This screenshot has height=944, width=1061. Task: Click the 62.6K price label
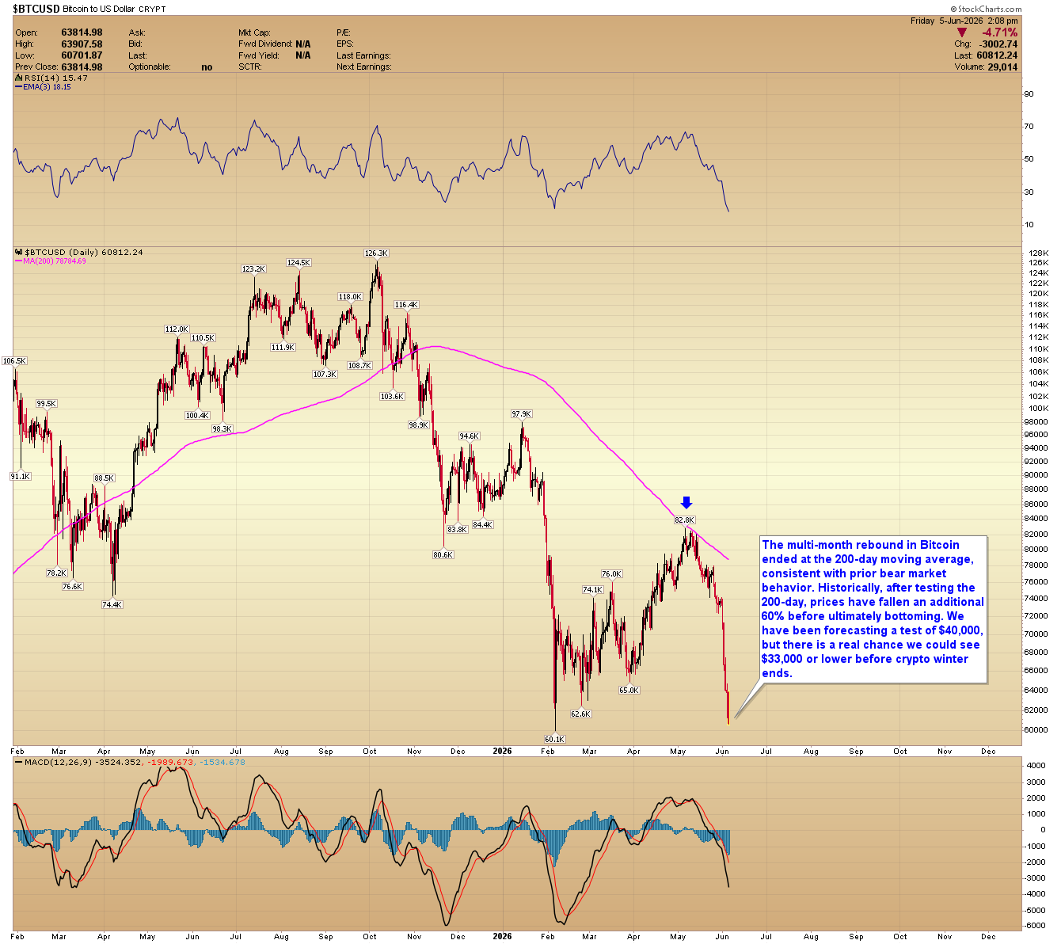point(580,714)
